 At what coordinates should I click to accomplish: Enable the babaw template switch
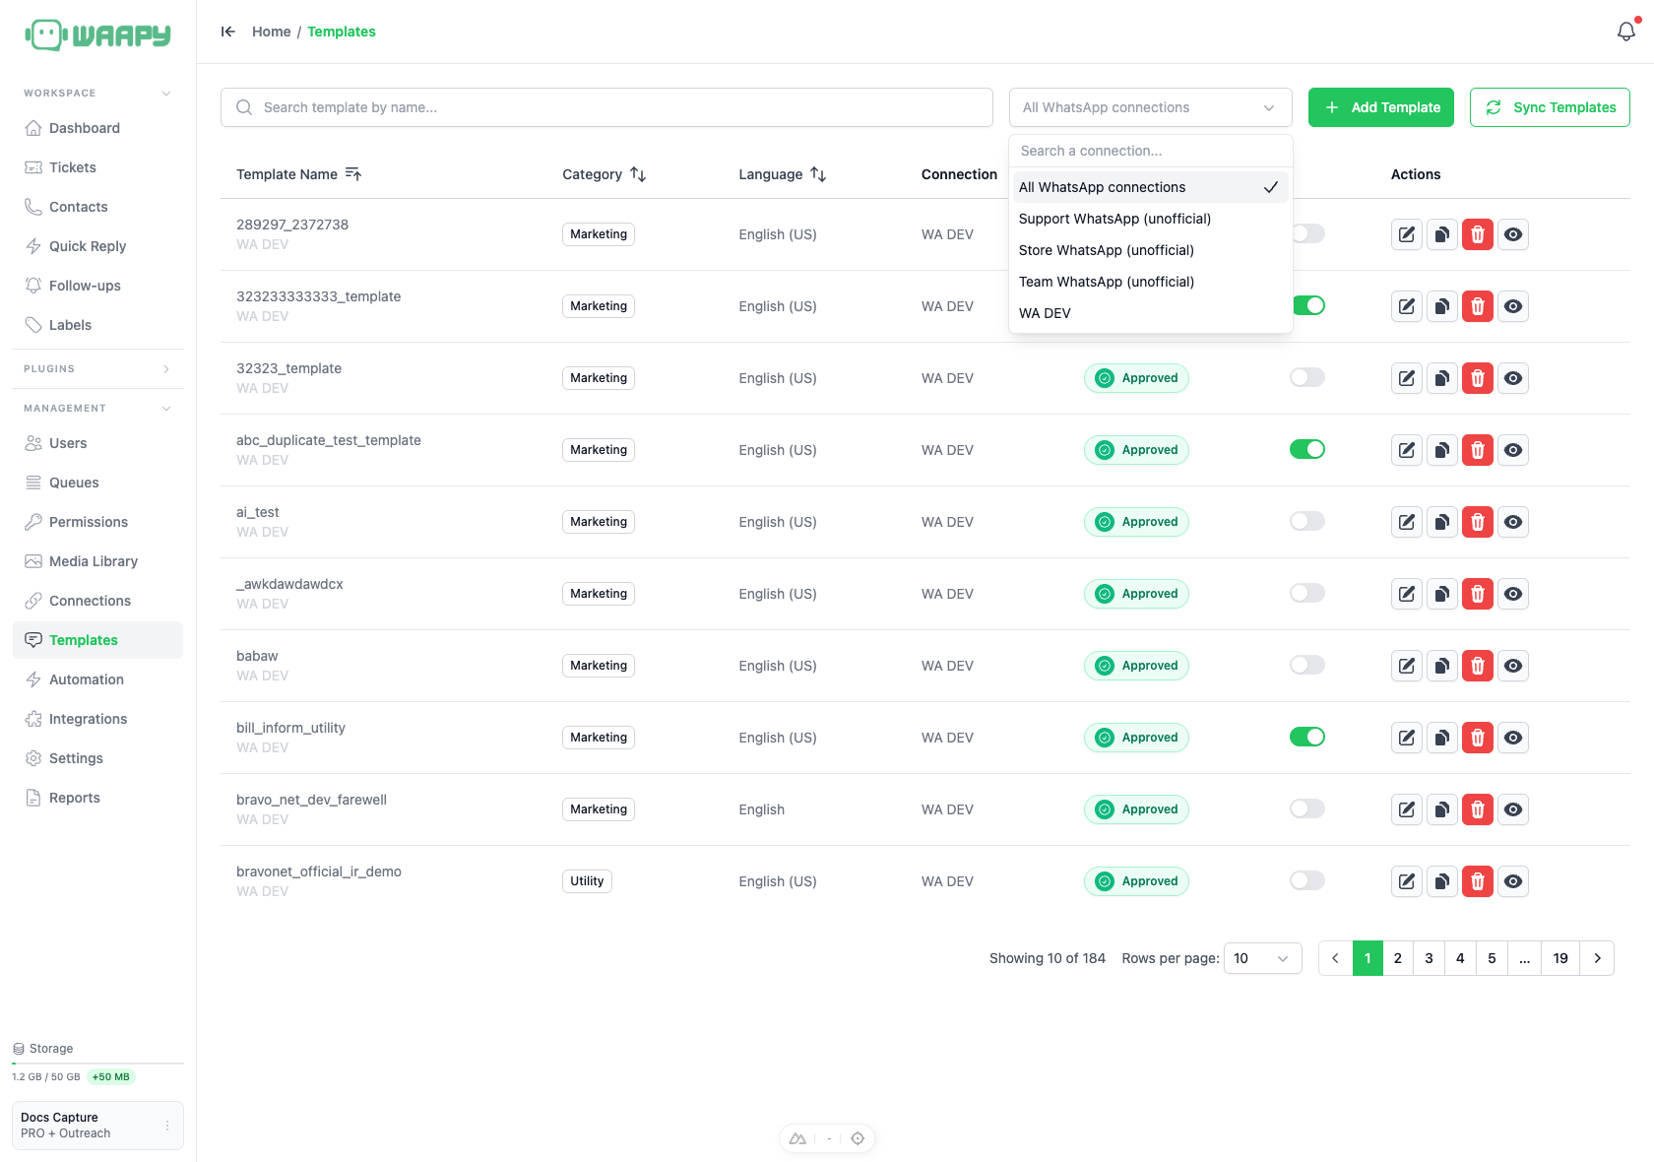tap(1307, 665)
